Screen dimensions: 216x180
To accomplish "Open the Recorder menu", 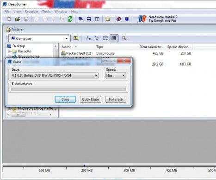I will [x=31, y=12].
